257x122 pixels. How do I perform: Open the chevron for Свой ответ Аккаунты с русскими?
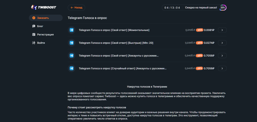pyautogui.click(x=222, y=56)
